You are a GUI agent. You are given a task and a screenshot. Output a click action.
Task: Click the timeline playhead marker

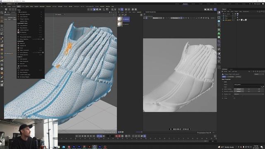tap(76, 139)
